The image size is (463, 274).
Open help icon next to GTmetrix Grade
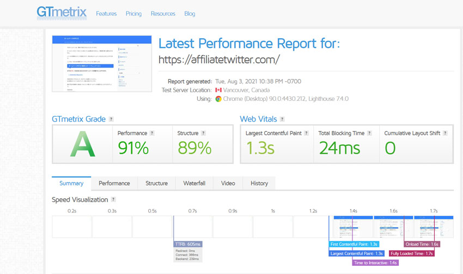pos(111,119)
